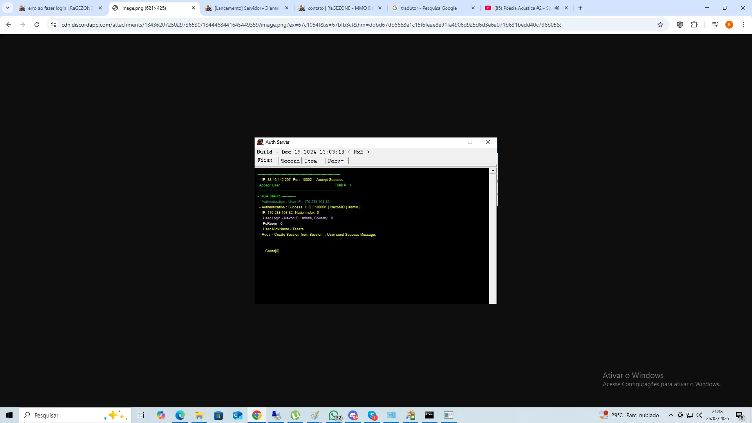This screenshot has width=752, height=423.
Task: Close the 'tradutor - Pesquisa Google' tab
Action: [473, 8]
